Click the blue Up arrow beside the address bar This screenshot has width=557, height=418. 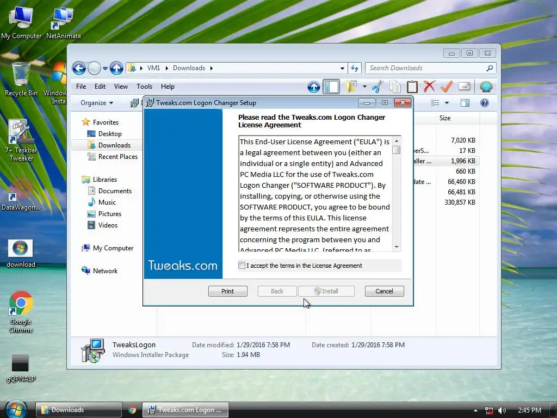[x=116, y=68]
